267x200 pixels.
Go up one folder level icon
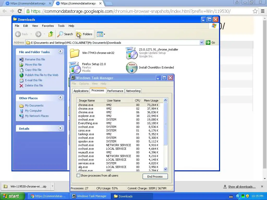(51, 34)
